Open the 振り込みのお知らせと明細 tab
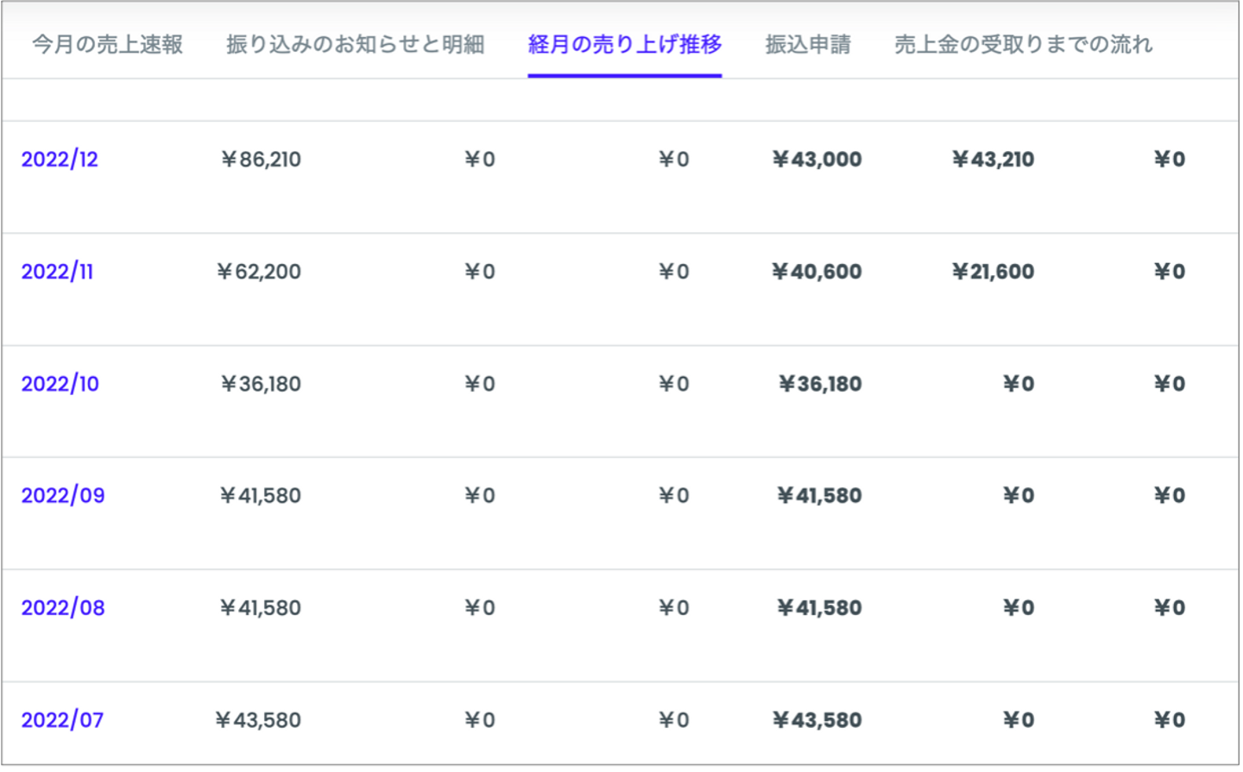Viewport: 1243px width, 772px height. (x=355, y=44)
